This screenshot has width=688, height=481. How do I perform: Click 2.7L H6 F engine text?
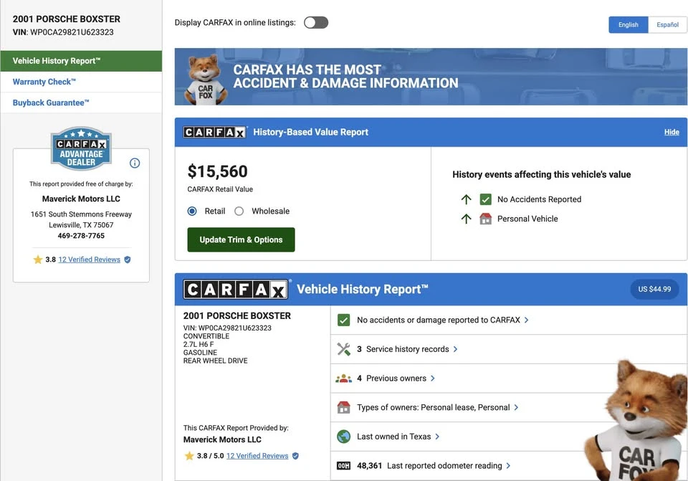click(x=199, y=345)
